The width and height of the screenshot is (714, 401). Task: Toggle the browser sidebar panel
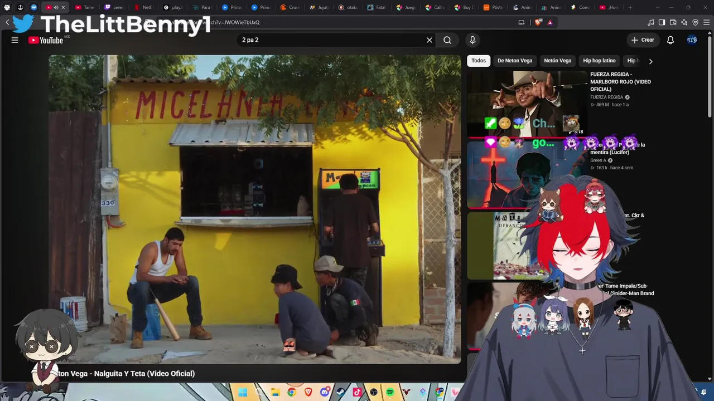point(662,22)
